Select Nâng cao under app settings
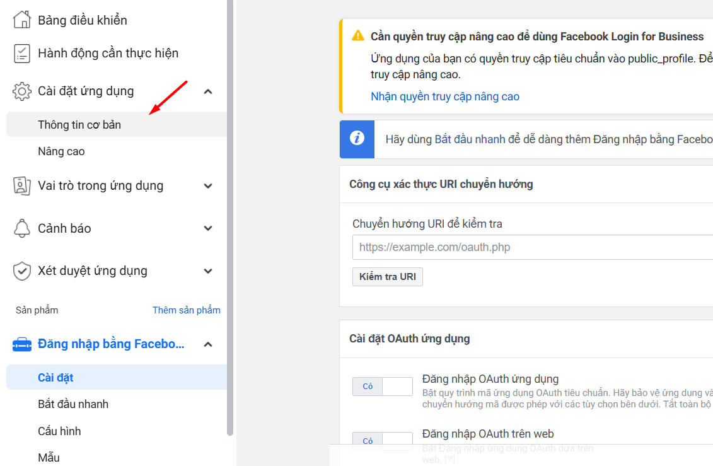This screenshot has width=713, height=466. pyautogui.click(x=61, y=151)
